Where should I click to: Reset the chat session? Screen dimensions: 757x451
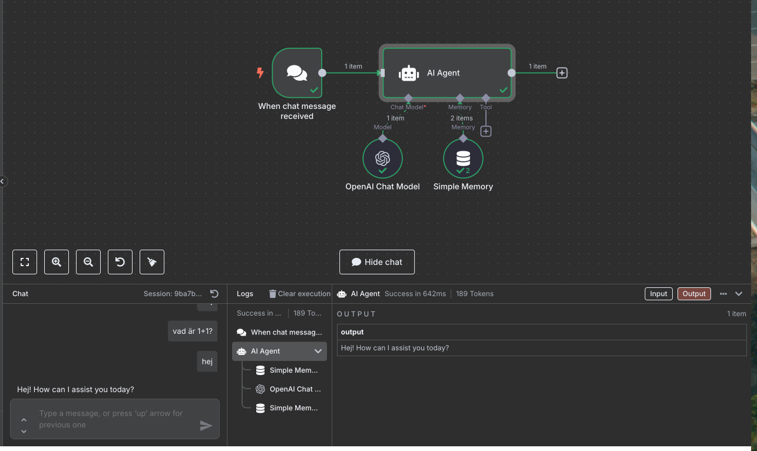point(214,294)
